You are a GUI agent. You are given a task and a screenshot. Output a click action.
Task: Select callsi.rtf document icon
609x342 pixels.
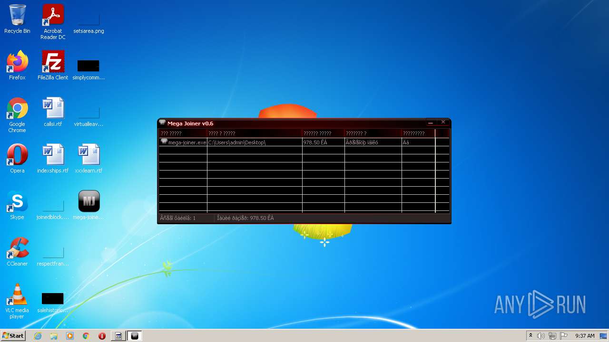(53, 112)
